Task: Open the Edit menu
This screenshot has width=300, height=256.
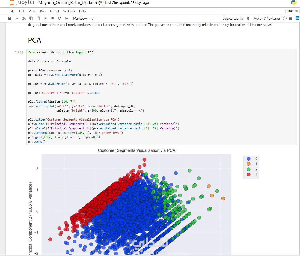Action: click(22, 11)
